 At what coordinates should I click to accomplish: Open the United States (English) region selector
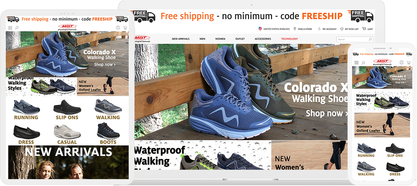pos(274,29)
